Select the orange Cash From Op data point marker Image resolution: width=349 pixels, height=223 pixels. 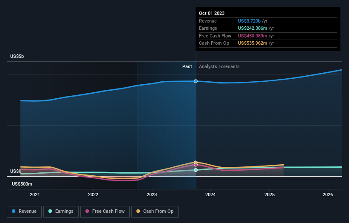[196, 163]
